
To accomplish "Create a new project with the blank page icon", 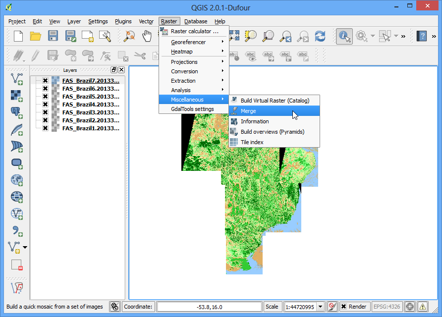I will (x=18, y=36).
